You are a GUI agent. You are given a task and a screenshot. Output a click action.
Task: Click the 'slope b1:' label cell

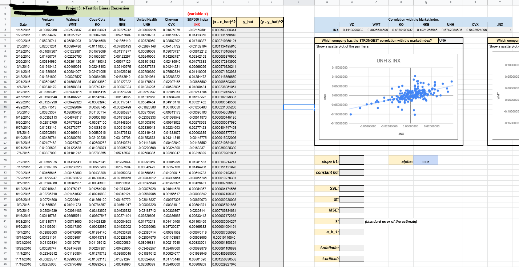click(327, 160)
